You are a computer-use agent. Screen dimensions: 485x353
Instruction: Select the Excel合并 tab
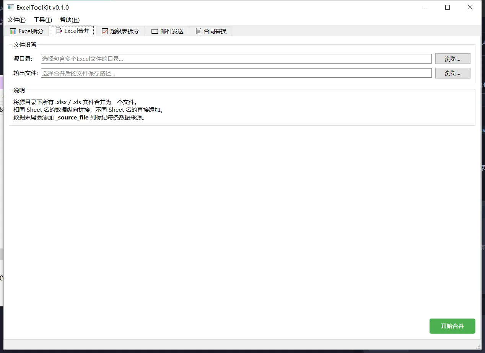tap(73, 31)
